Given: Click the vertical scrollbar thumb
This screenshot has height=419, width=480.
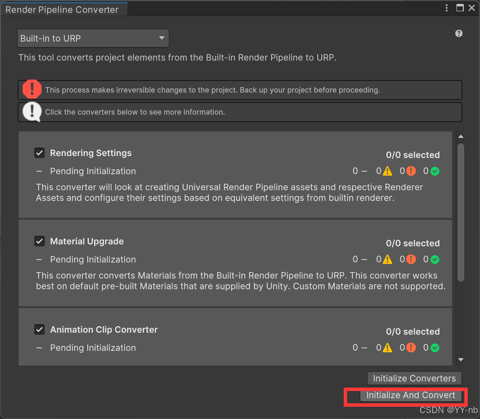Looking at the screenshot, I should pyautogui.click(x=461, y=212).
